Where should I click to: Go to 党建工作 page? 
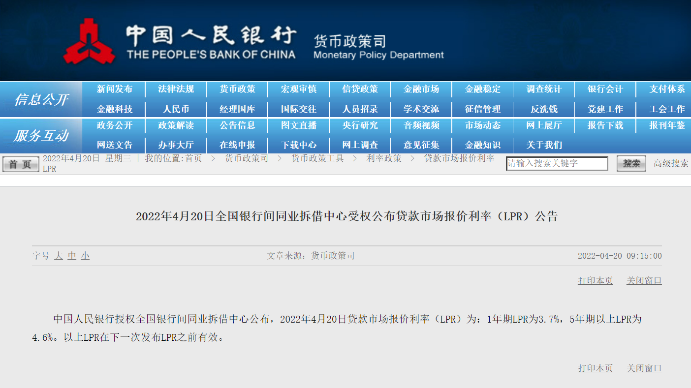pos(605,109)
